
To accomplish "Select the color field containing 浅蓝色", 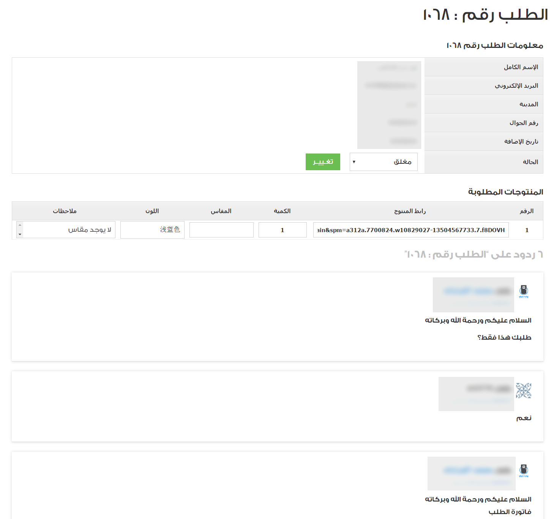I will pyautogui.click(x=152, y=230).
